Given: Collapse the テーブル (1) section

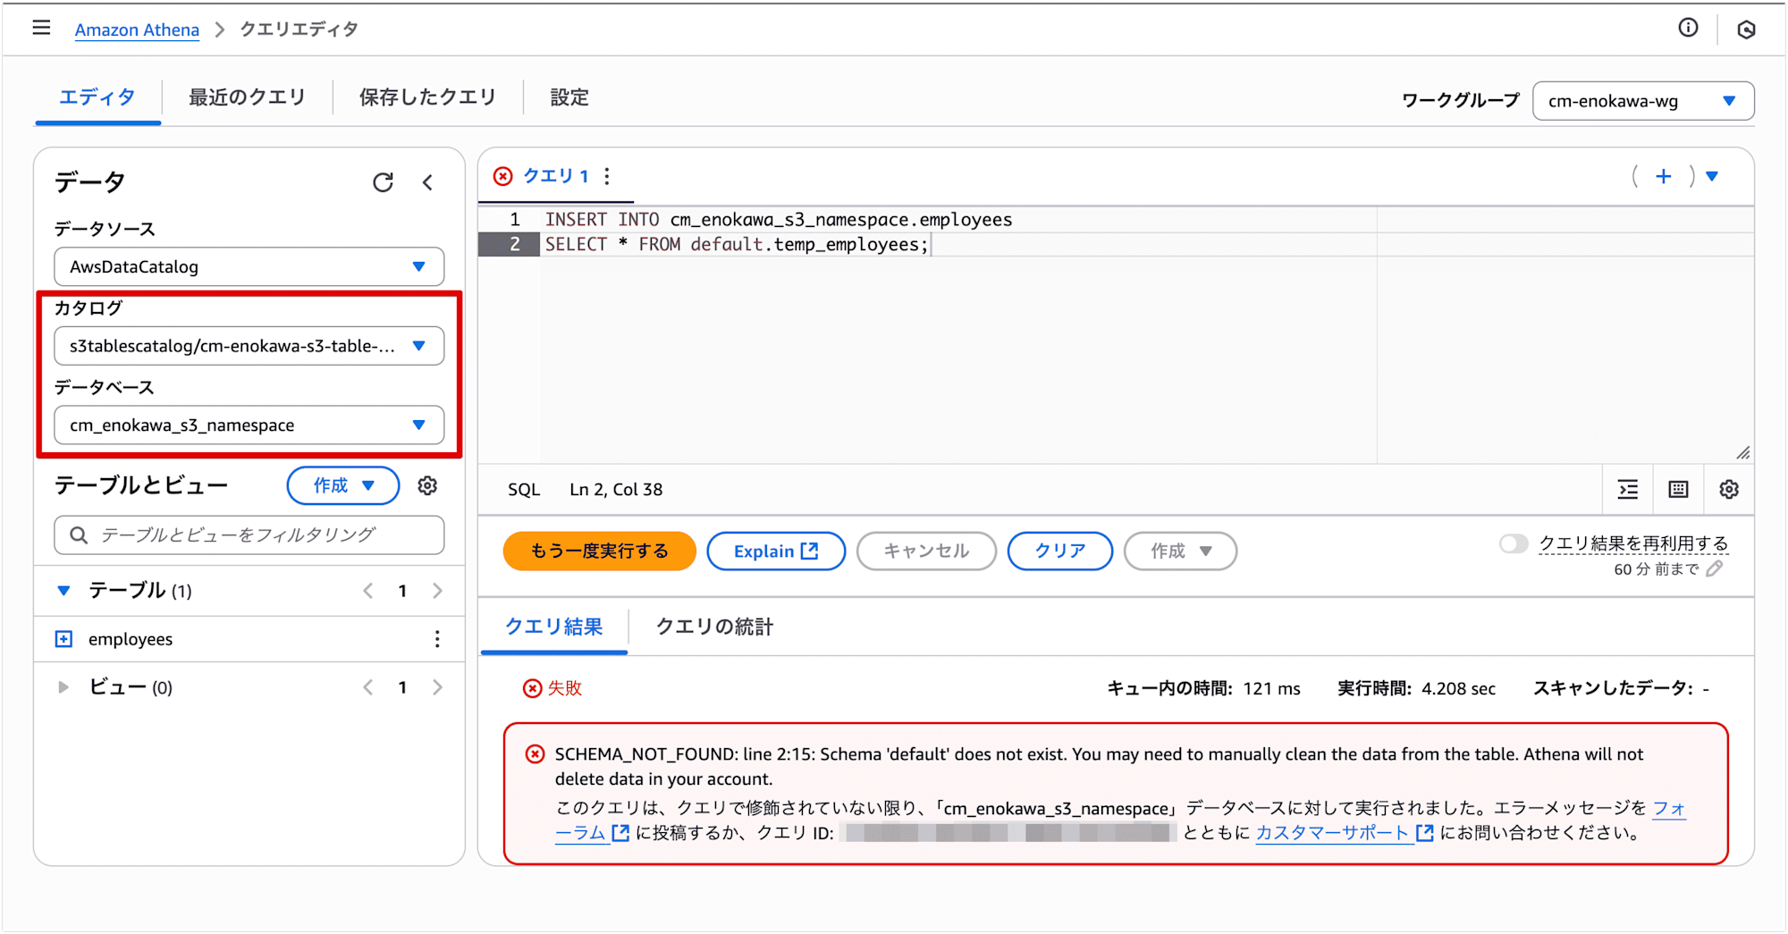Looking at the screenshot, I should click(63, 590).
